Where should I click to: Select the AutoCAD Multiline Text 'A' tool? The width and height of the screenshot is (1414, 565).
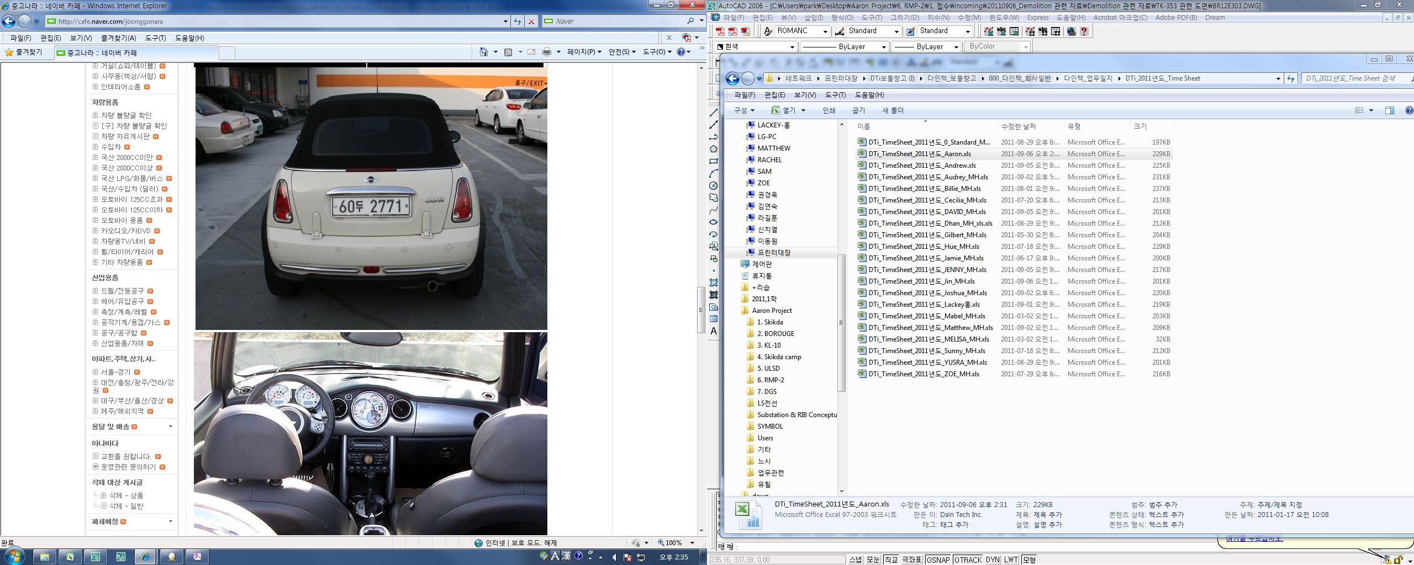(713, 331)
